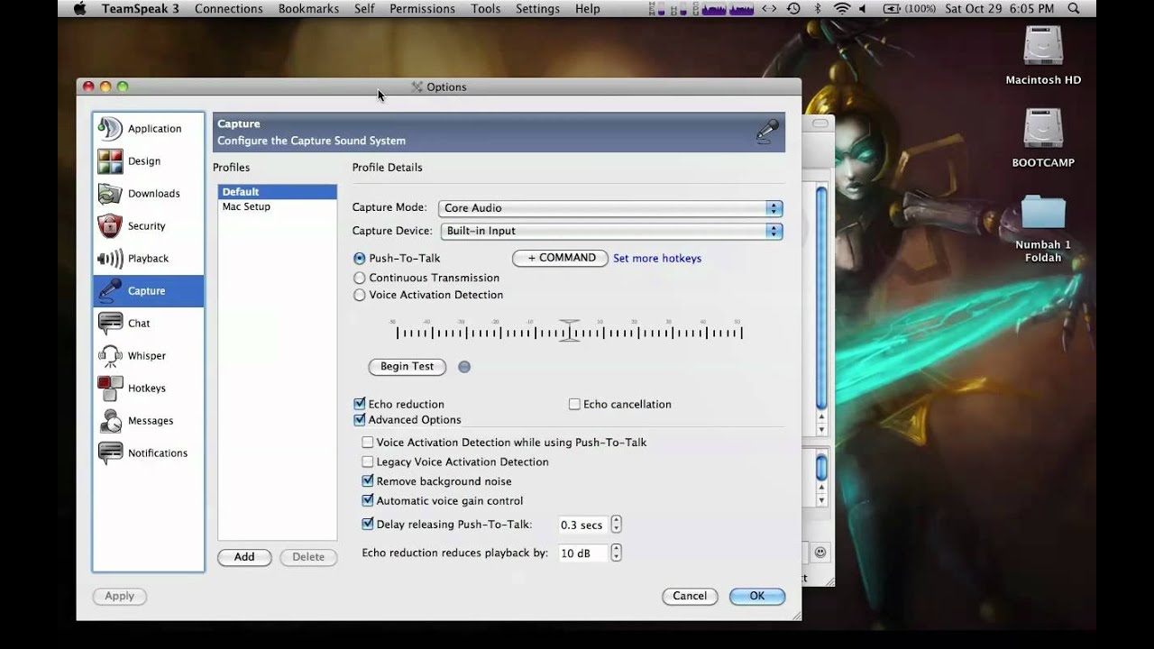Screen dimensions: 1154x649
Task: Click the volume speaker icon
Action: coord(863,8)
